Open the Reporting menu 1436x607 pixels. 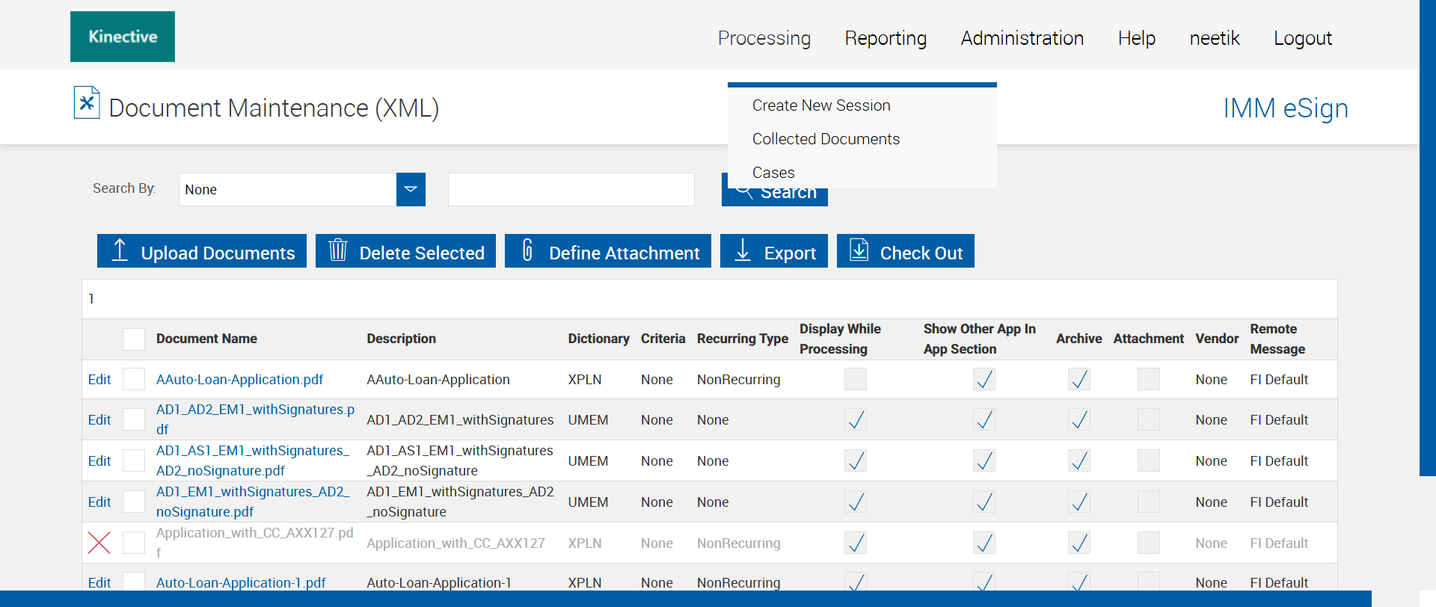point(886,38)
